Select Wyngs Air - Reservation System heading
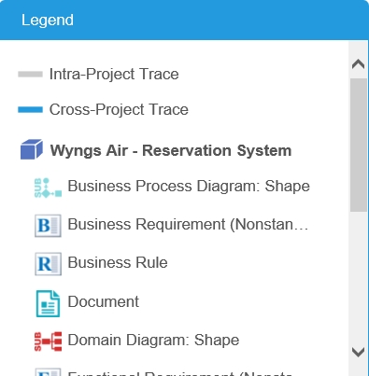This screenshot has height=376, width=369. (171, 150)
